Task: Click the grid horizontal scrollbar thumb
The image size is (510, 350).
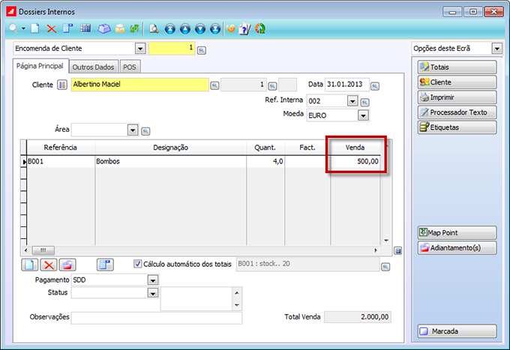Action: point(43,250)
